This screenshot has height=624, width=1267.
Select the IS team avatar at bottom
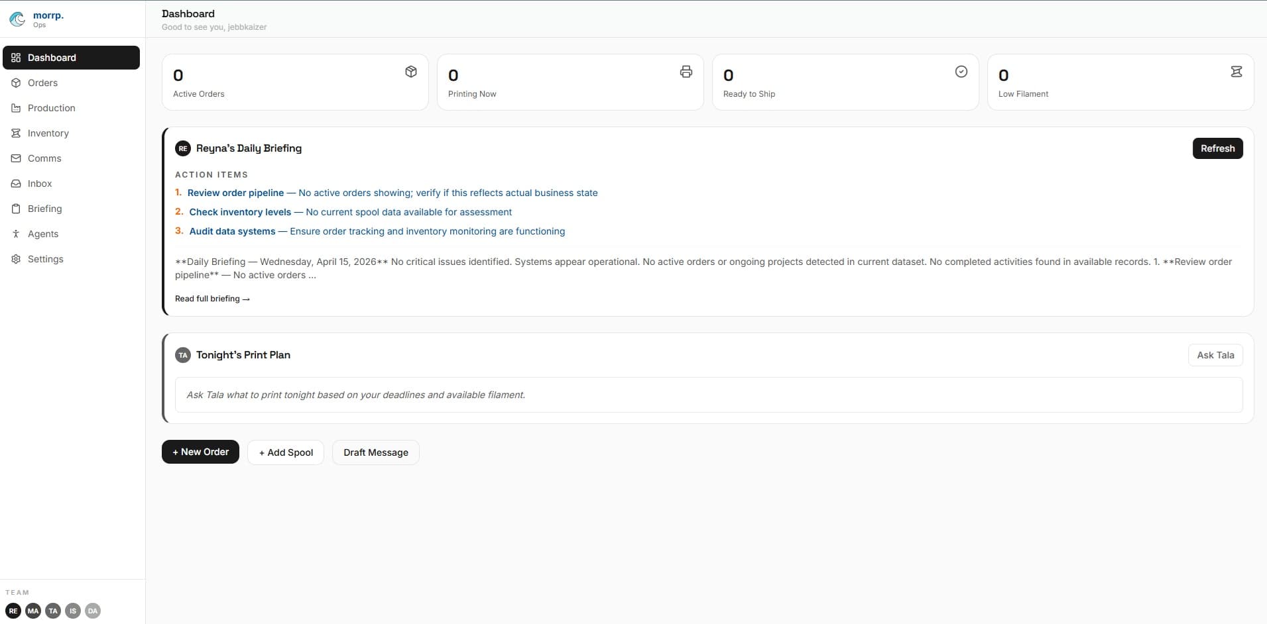point(73,611)
